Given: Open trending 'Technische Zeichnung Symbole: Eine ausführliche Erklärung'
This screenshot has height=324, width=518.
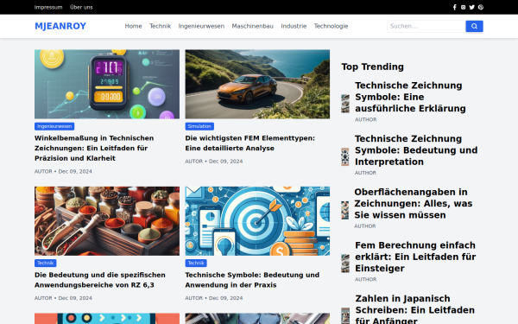Looking at the screenshot, I should pyautogui.click(x=410, y=97).
